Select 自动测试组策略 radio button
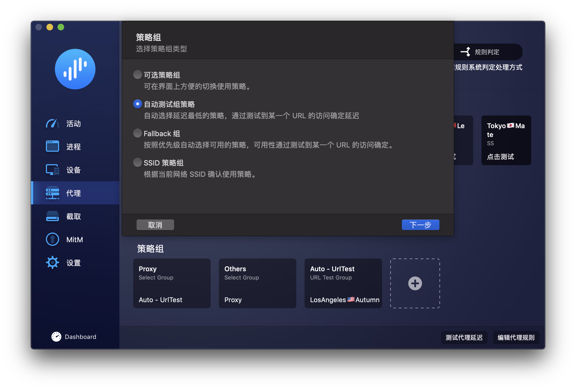 (137, 104)
